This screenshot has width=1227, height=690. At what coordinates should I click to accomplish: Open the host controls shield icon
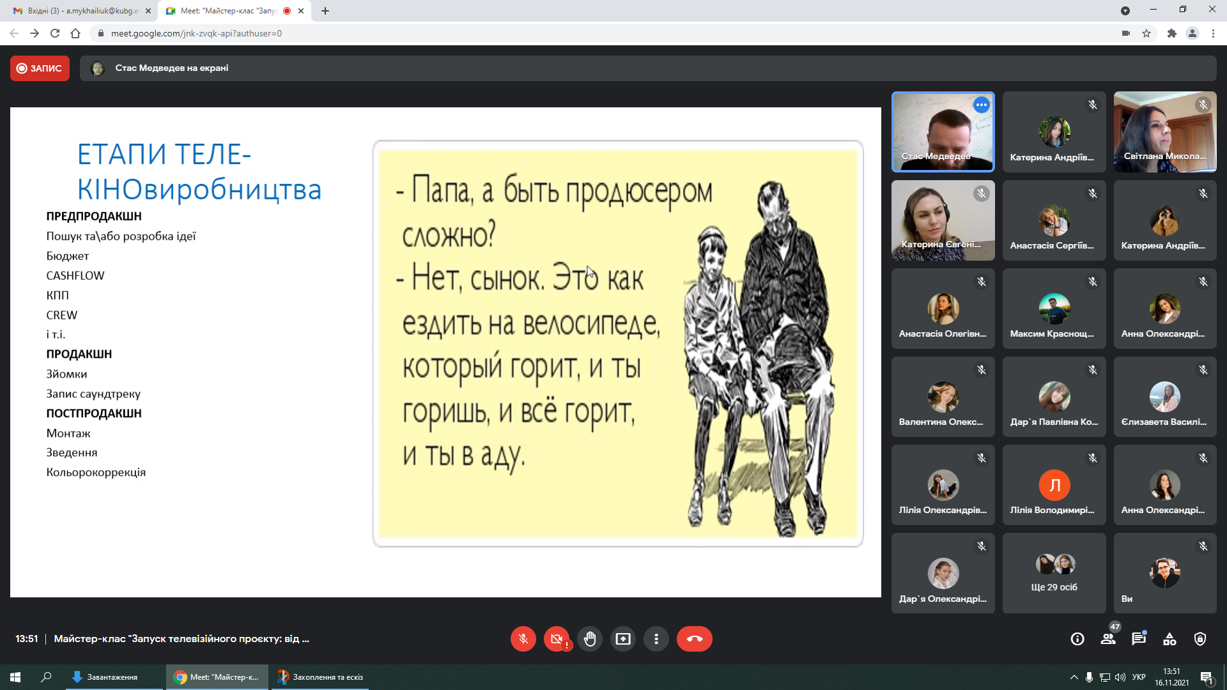coord(1200,639)
